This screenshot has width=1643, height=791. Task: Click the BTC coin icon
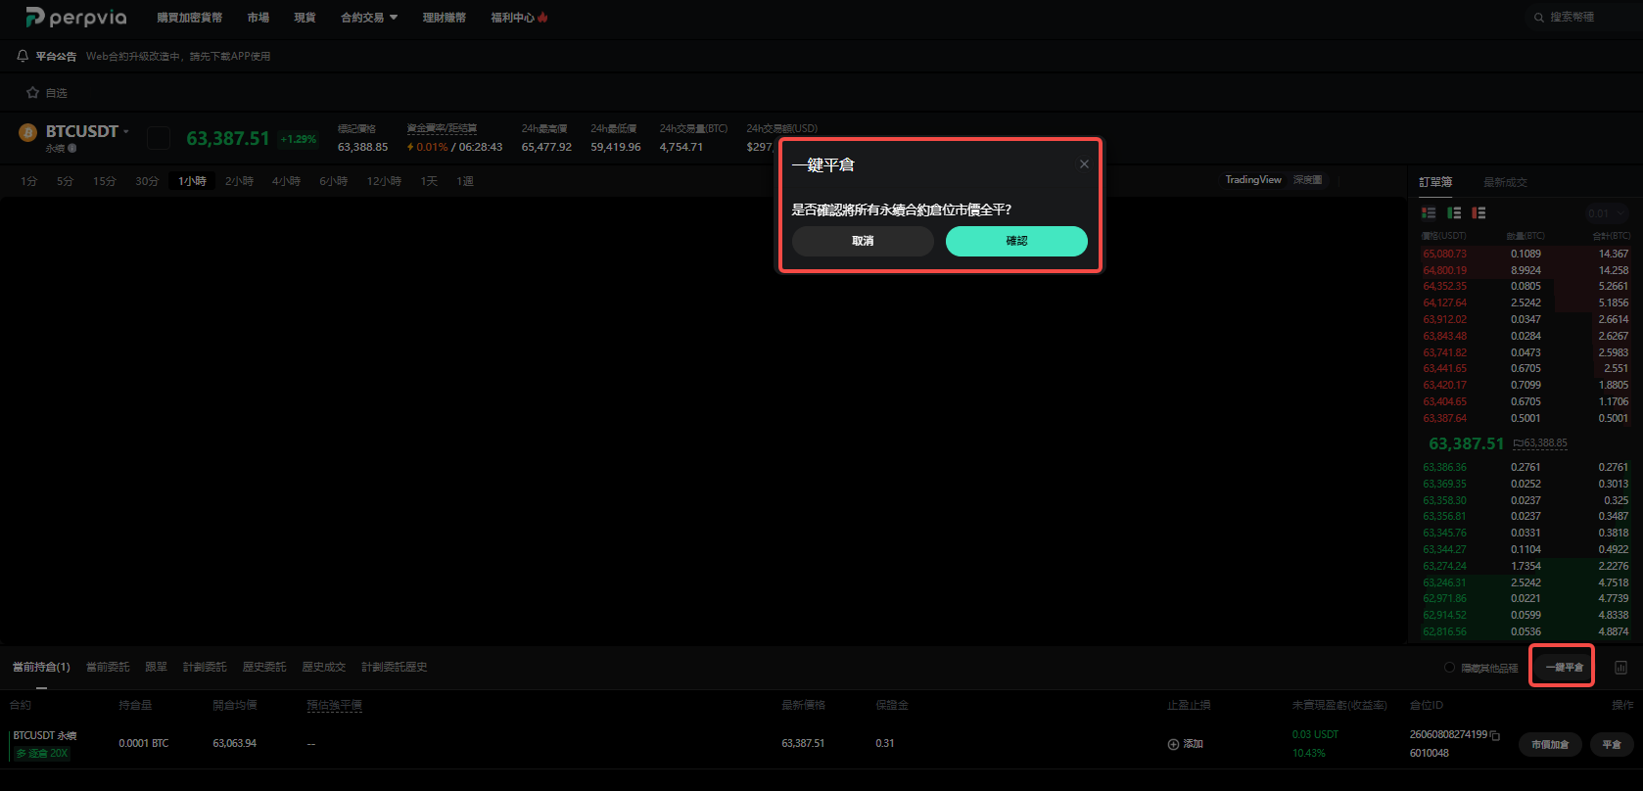[27, 132]
